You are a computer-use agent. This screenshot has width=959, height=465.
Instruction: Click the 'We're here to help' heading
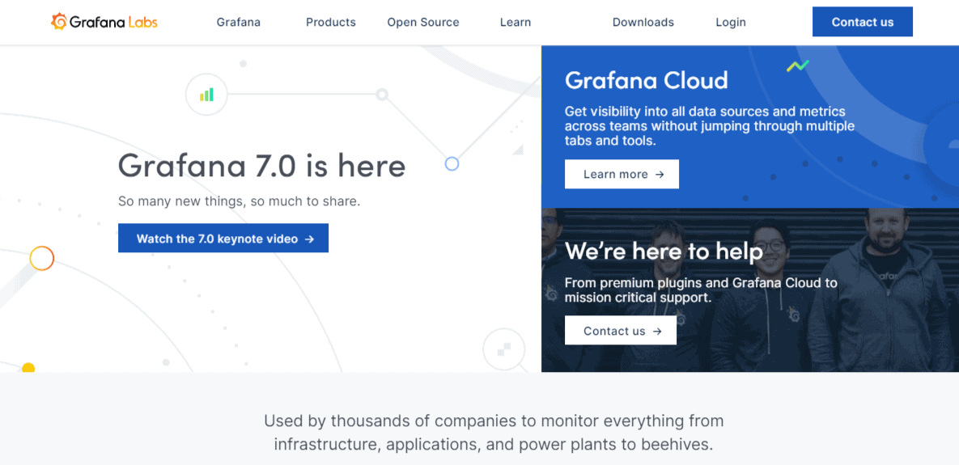664,252
